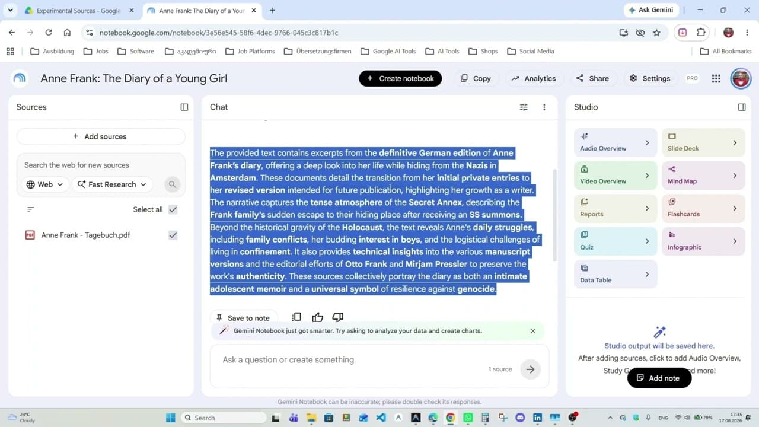Open the Analytics page
Image resolution: width=759 pixels, height=427 pixels.
tap(533, 78)
